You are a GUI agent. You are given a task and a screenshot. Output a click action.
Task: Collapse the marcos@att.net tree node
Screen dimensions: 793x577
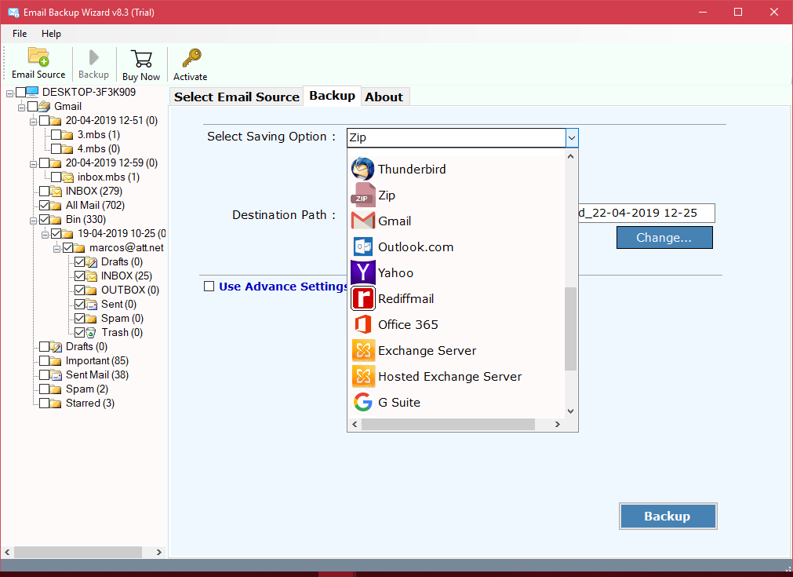(56, 250)
